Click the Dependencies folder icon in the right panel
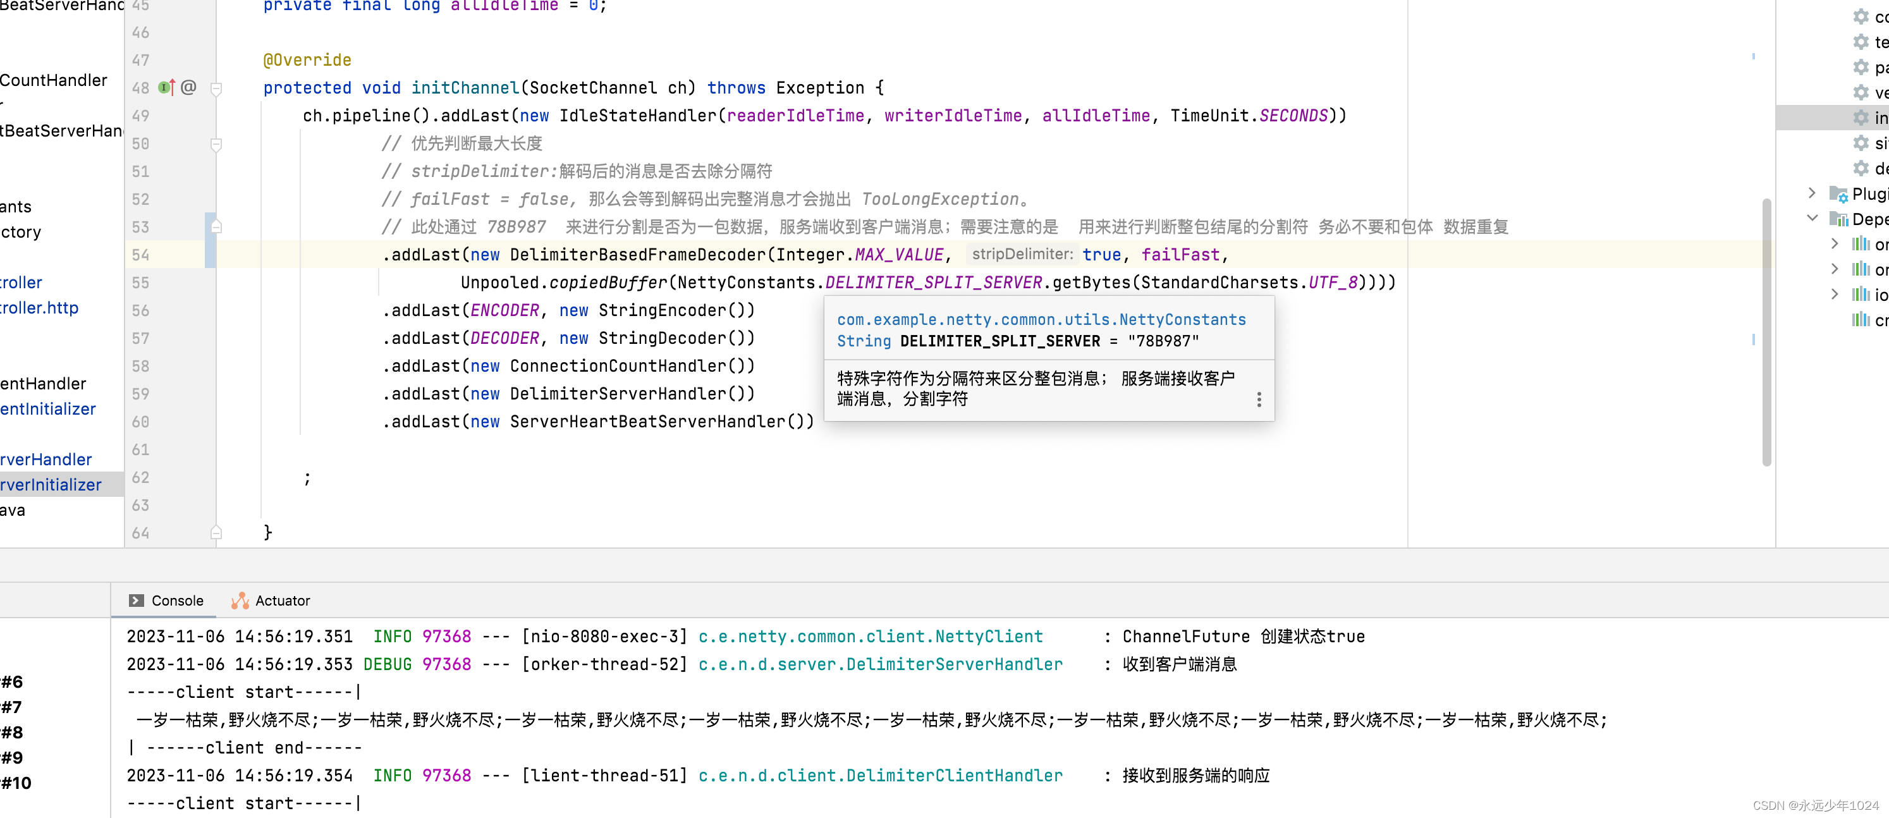Screen dimensions: 1889x818 pyautogui.click(x=1838, y=219)
